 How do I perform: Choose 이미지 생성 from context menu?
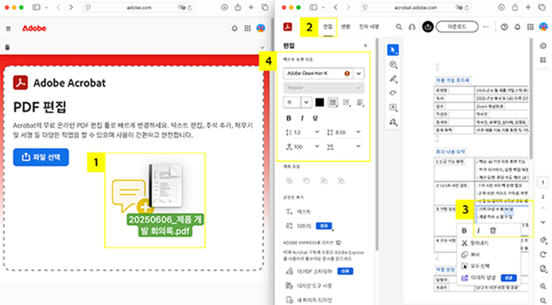pyautogui.click(x=489, y=278)
